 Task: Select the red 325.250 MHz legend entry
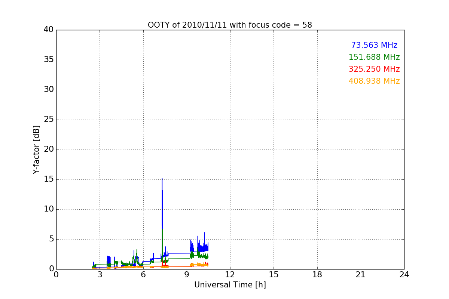point(374,69)
